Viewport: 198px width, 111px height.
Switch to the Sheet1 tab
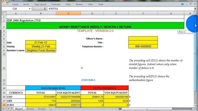click(19, 109)
